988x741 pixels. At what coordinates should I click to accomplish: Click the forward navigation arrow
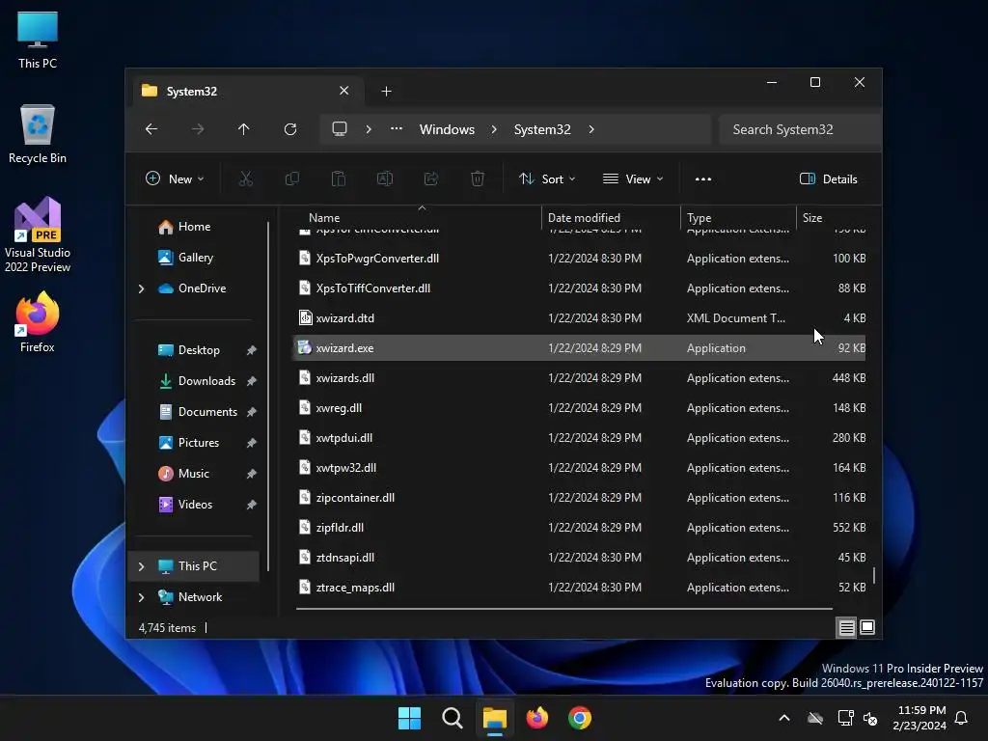tap(198, 129)
